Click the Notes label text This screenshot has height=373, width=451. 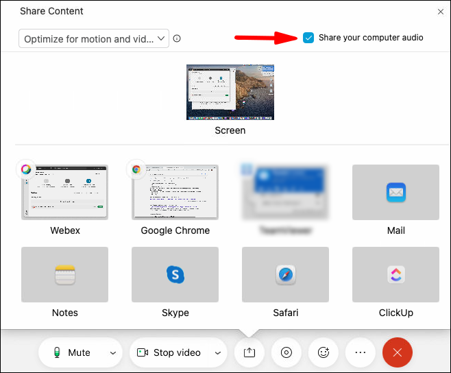coord(65,313)
